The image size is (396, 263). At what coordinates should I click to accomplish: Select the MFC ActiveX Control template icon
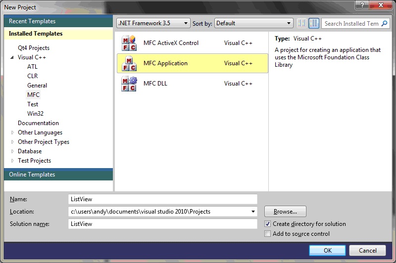129,44
